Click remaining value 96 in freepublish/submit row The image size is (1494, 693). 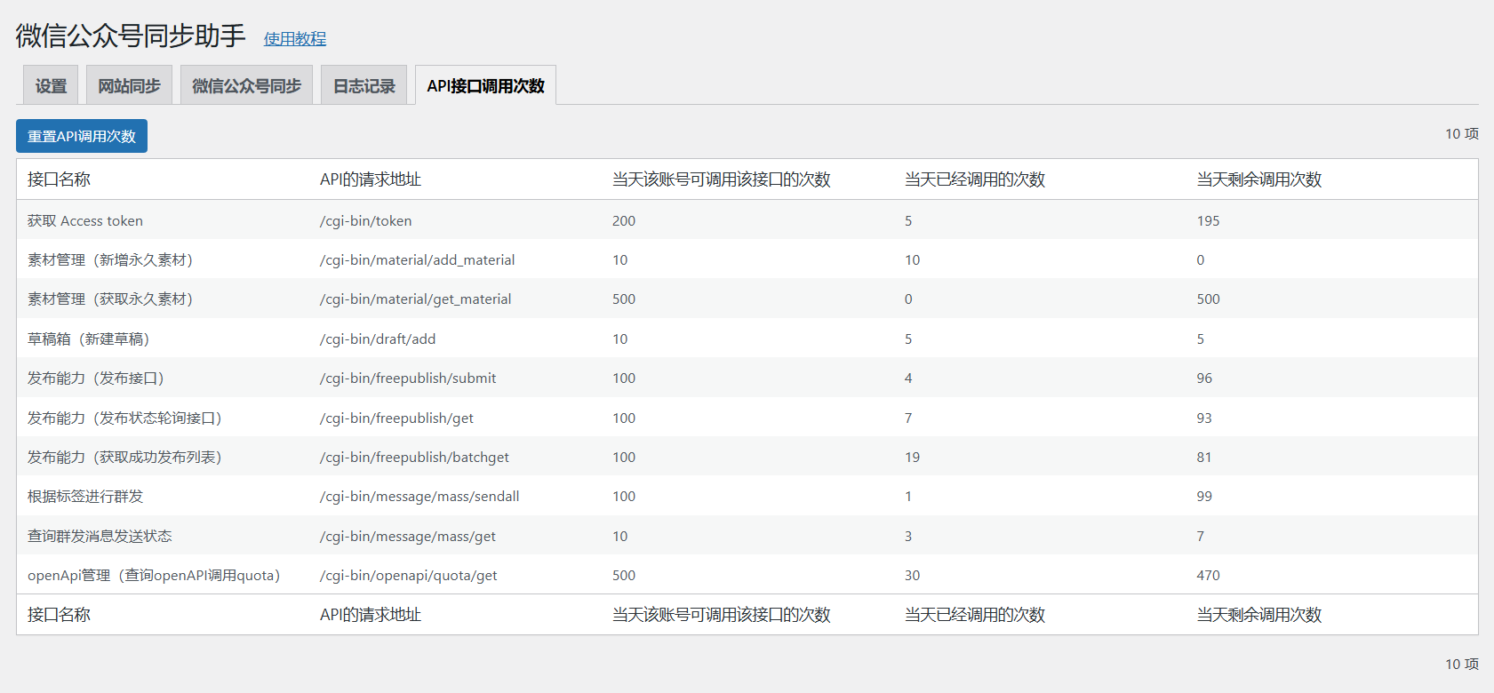[1204, 378]
